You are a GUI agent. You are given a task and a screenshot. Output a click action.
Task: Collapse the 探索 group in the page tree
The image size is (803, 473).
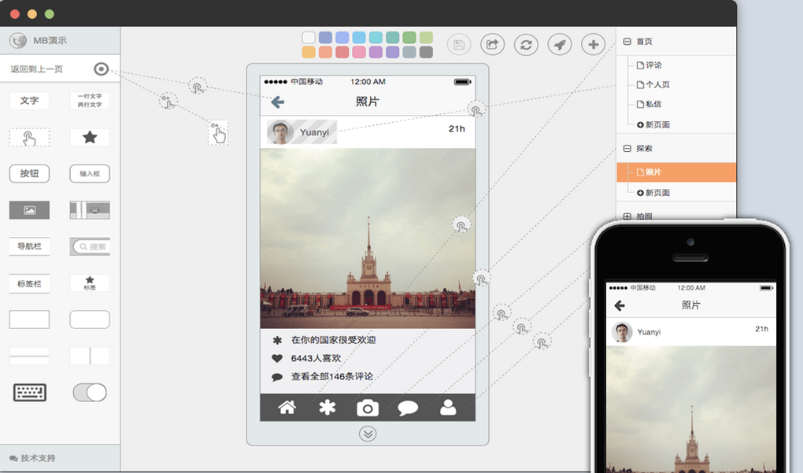[x=627, y=148]
